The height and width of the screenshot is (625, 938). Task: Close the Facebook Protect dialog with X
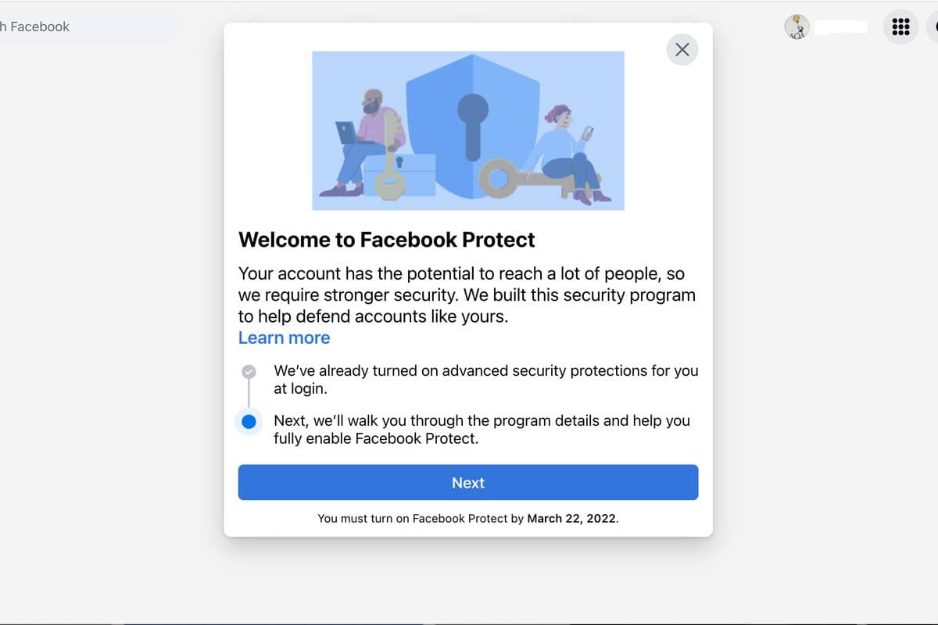(x=682, y=50)
